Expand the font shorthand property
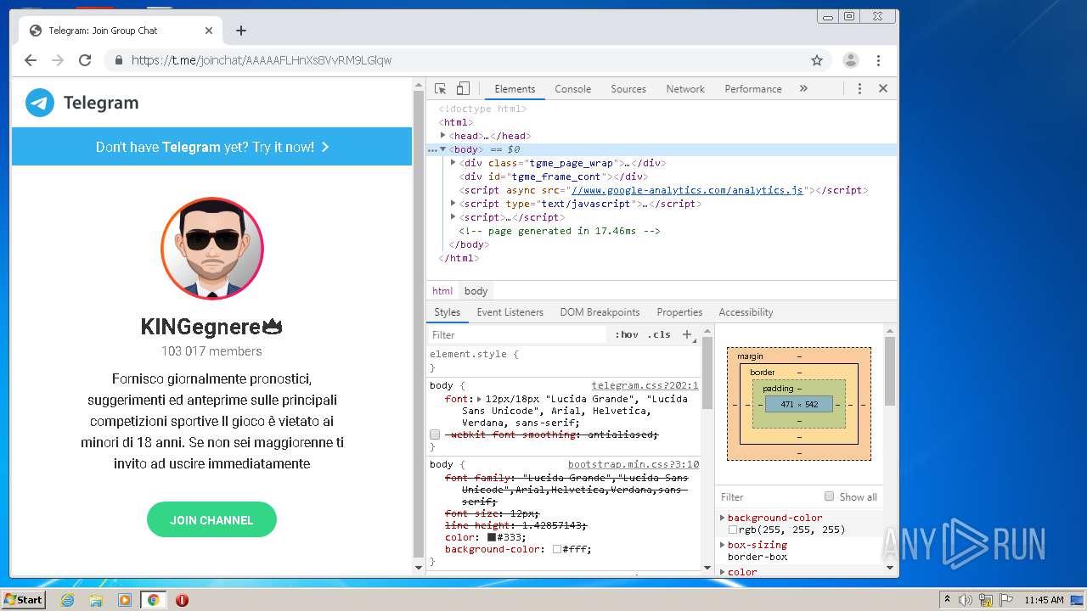 click(x=479, y=399)
